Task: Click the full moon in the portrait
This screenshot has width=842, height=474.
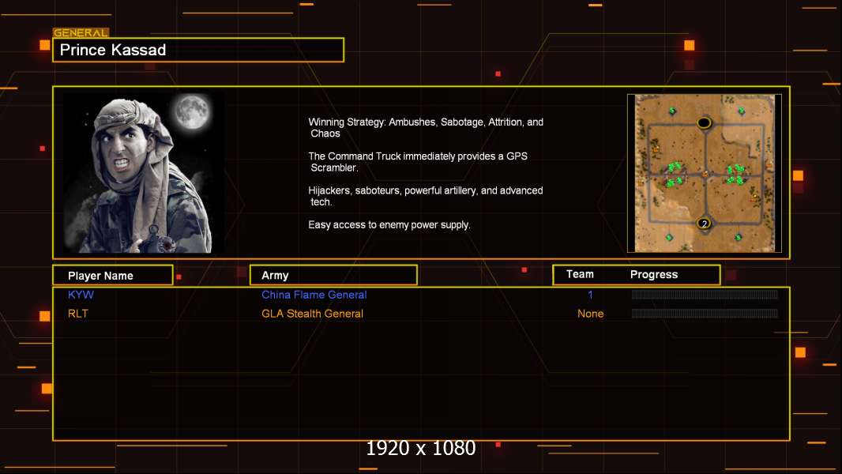Action: tap(192, 111)
